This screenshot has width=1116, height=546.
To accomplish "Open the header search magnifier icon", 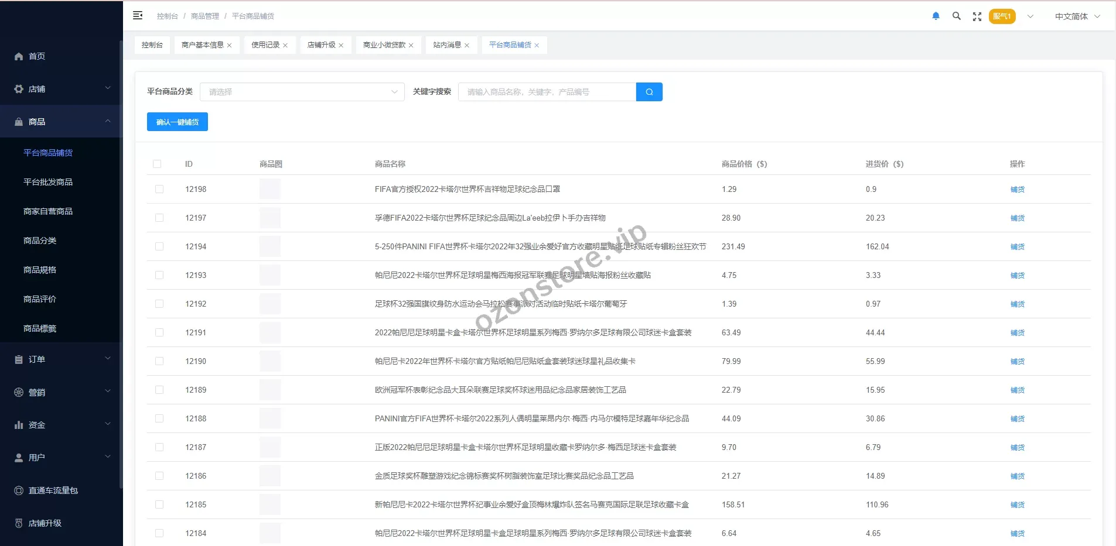I will [x=956, y=16].
